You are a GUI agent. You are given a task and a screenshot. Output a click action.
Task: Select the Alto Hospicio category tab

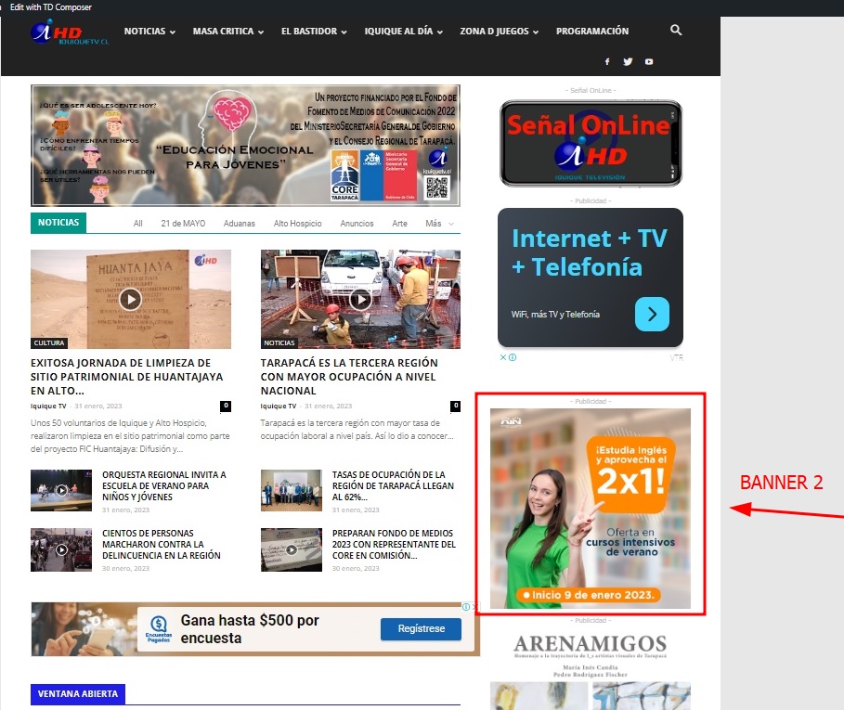(x=297, y=224)
